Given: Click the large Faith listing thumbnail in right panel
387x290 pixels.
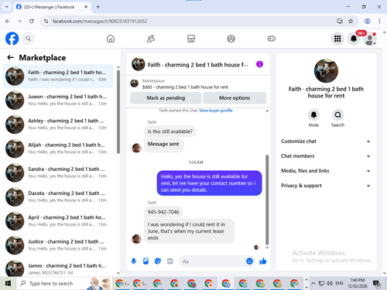Looking at the screenshot, I should 326,70.
